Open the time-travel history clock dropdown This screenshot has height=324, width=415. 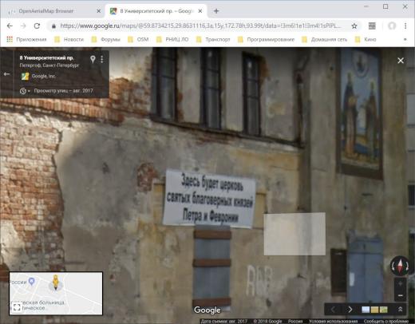(25, 91)
